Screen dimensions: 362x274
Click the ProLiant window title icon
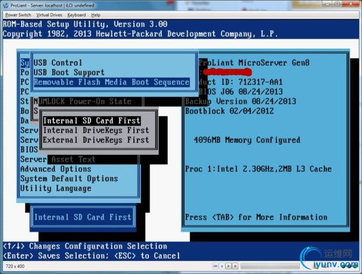6,5
